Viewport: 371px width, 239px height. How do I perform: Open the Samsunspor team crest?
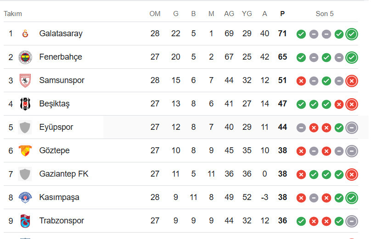point(25,81)
